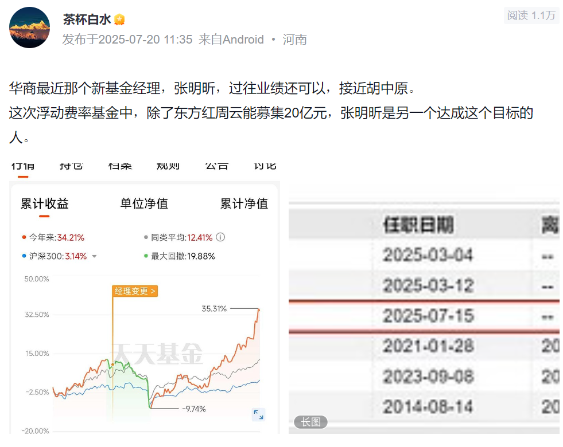Viewport: 563px width, 447px height.
Task: Select the 单位净值 tab
Action: coord(144,203)
